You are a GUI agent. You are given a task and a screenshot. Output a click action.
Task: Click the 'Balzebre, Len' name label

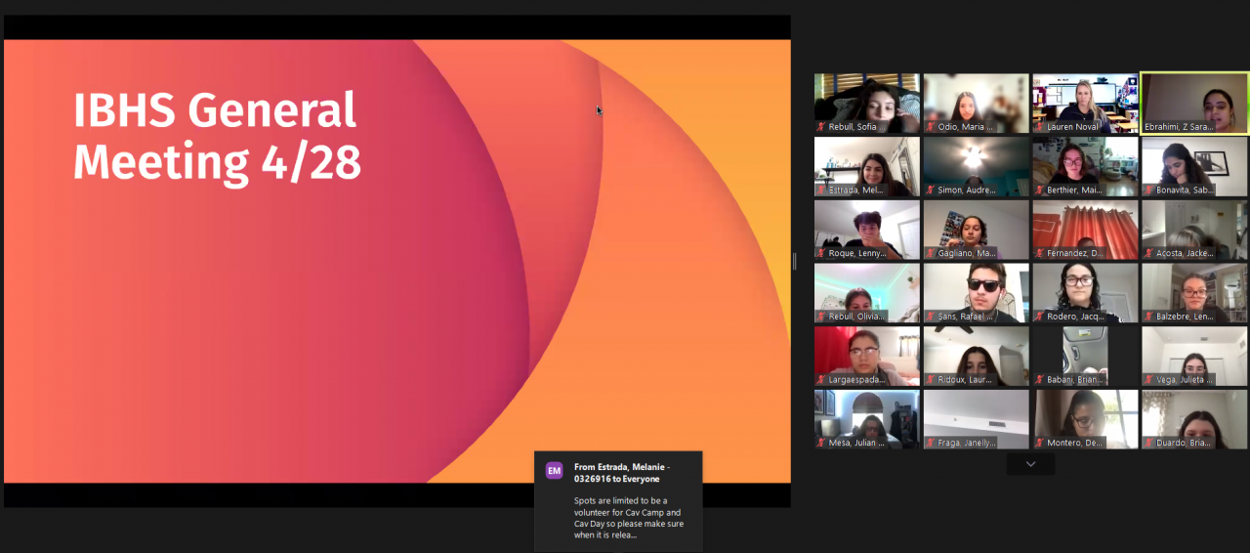click(x=1186, y=317)
